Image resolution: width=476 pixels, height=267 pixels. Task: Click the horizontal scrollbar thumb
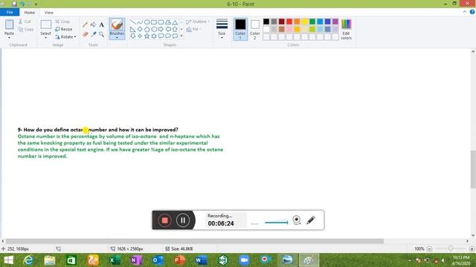point(195,241)
